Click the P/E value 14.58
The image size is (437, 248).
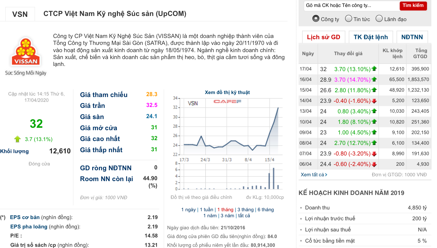click(151, 236)
